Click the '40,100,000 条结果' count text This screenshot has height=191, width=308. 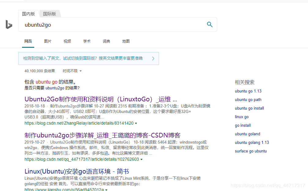[40, 71]
